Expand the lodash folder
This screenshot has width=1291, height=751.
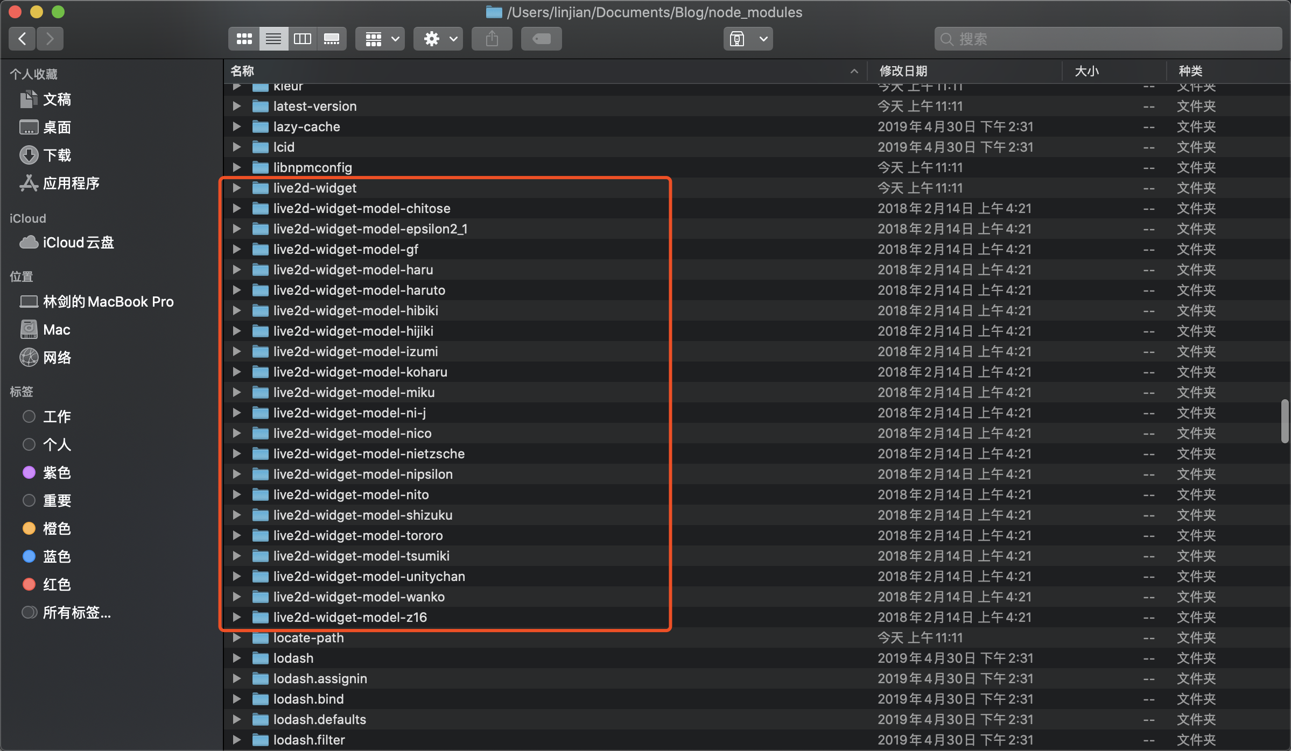(x=236, y=658)
